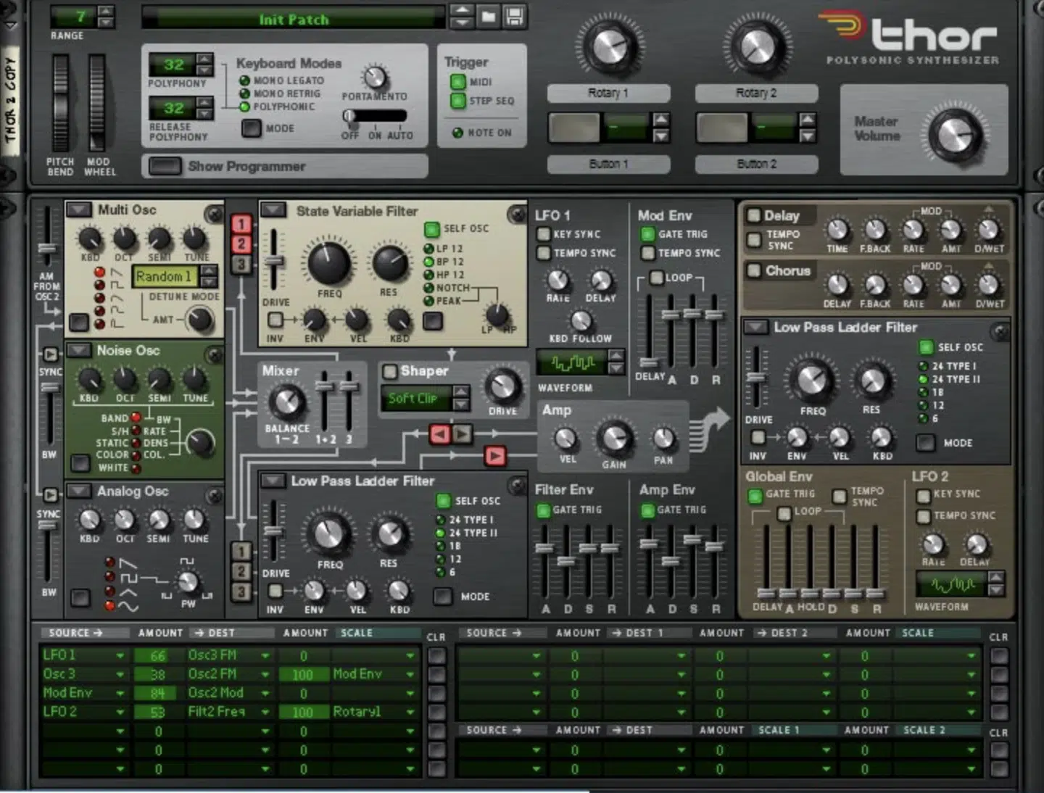Click Amp Gain knob
The image size is (1044, 793).
pyautogui.click(x=614, y=437)
